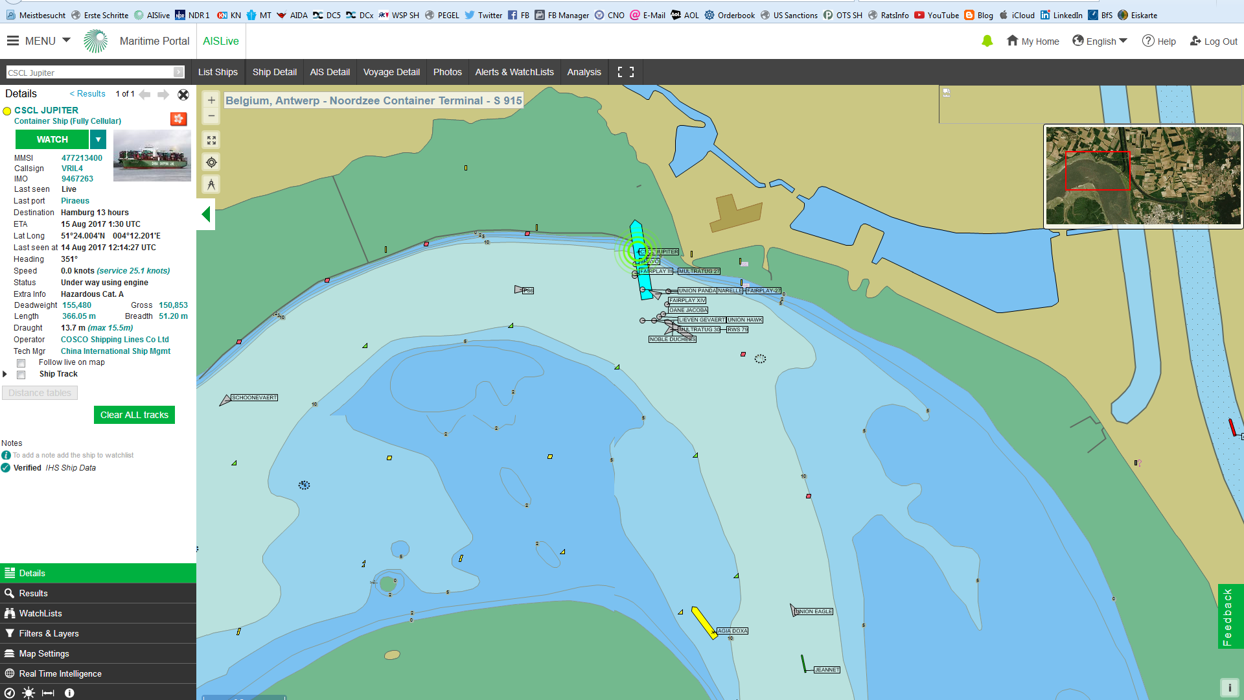This screenshot has width=1244, height=700.
Task: Click IMO number 9467263
Action: [77, 179]
